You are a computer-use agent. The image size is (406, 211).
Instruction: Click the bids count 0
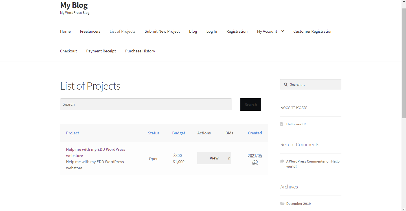[229, 159]
